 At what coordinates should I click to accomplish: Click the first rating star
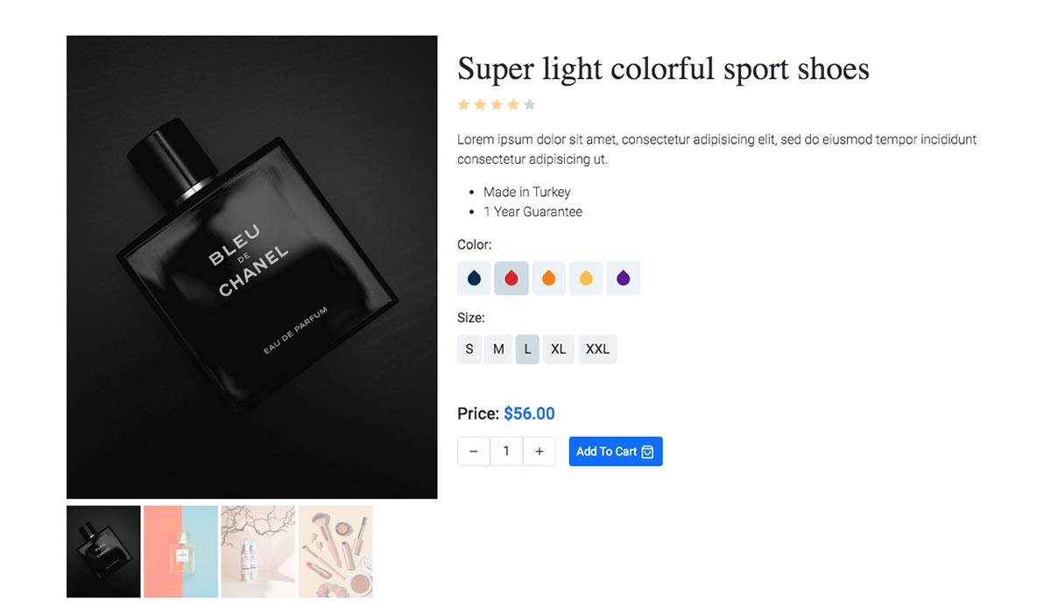pyautogui.click(x=464, y=105)
